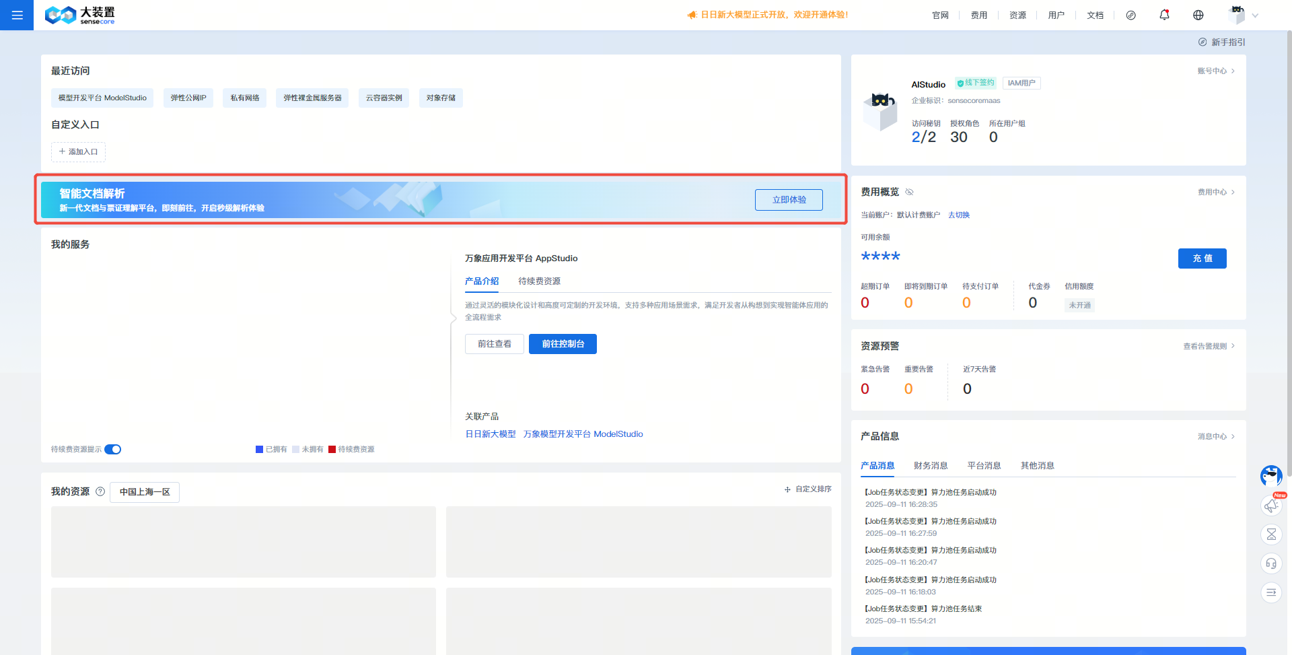Image resolution: width=1292 pixels, height=655 pixels.
Task: Collapse the floating sidebar with arrow-list icon
Action: pos(1271,592)
